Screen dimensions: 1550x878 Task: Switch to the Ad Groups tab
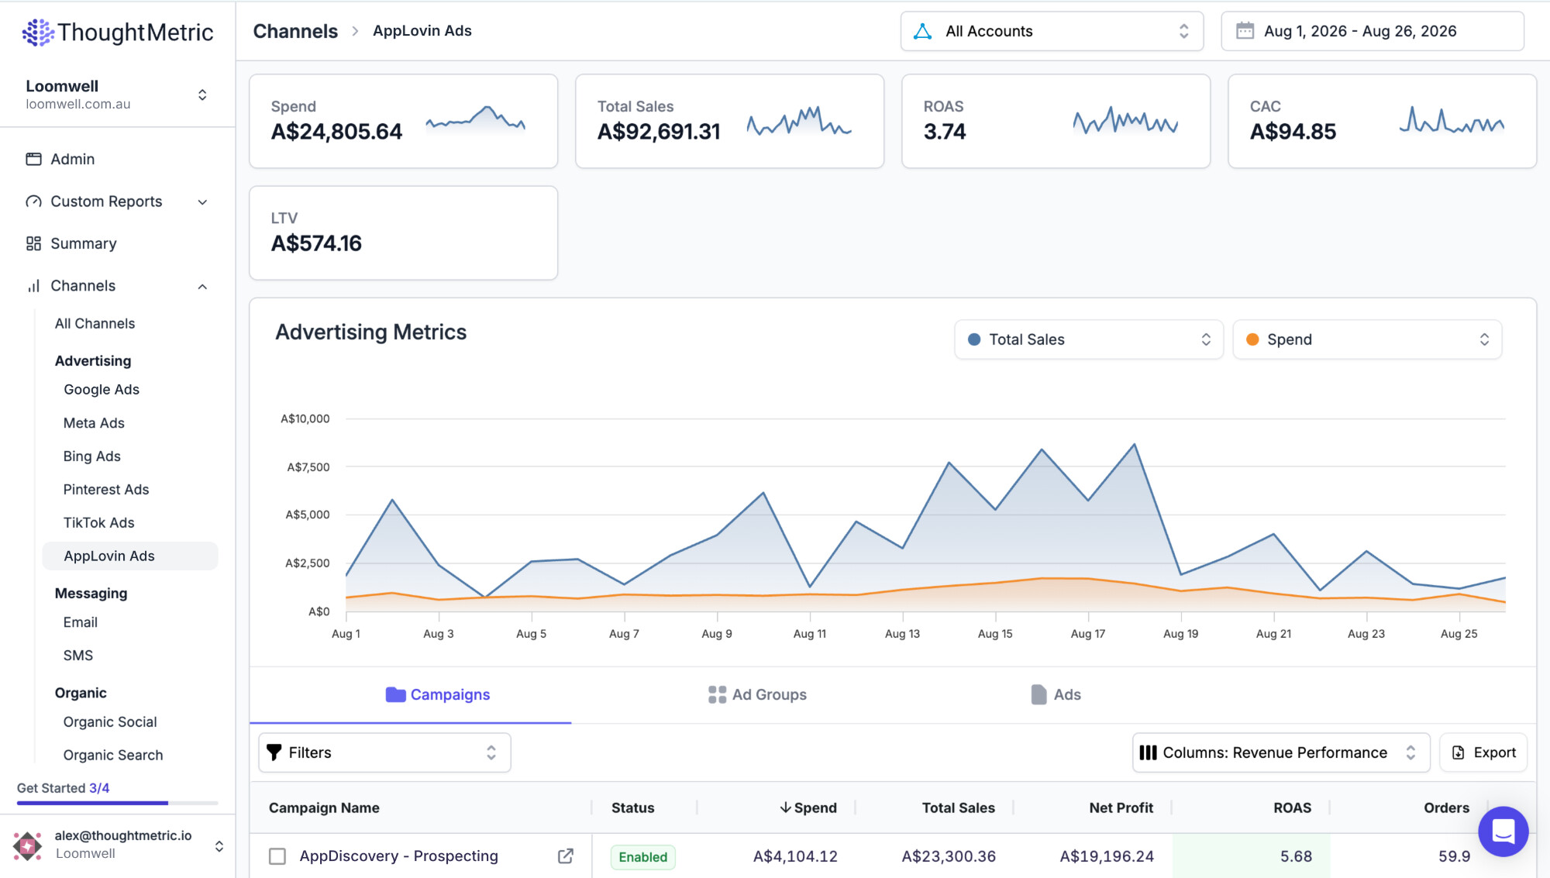(757, 694)
